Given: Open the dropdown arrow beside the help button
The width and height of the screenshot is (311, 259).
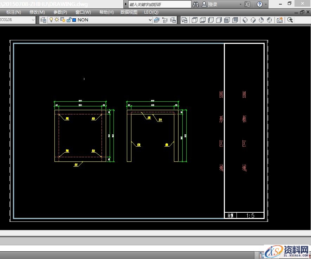Looking at the screenshot, I should pos(266,5).
